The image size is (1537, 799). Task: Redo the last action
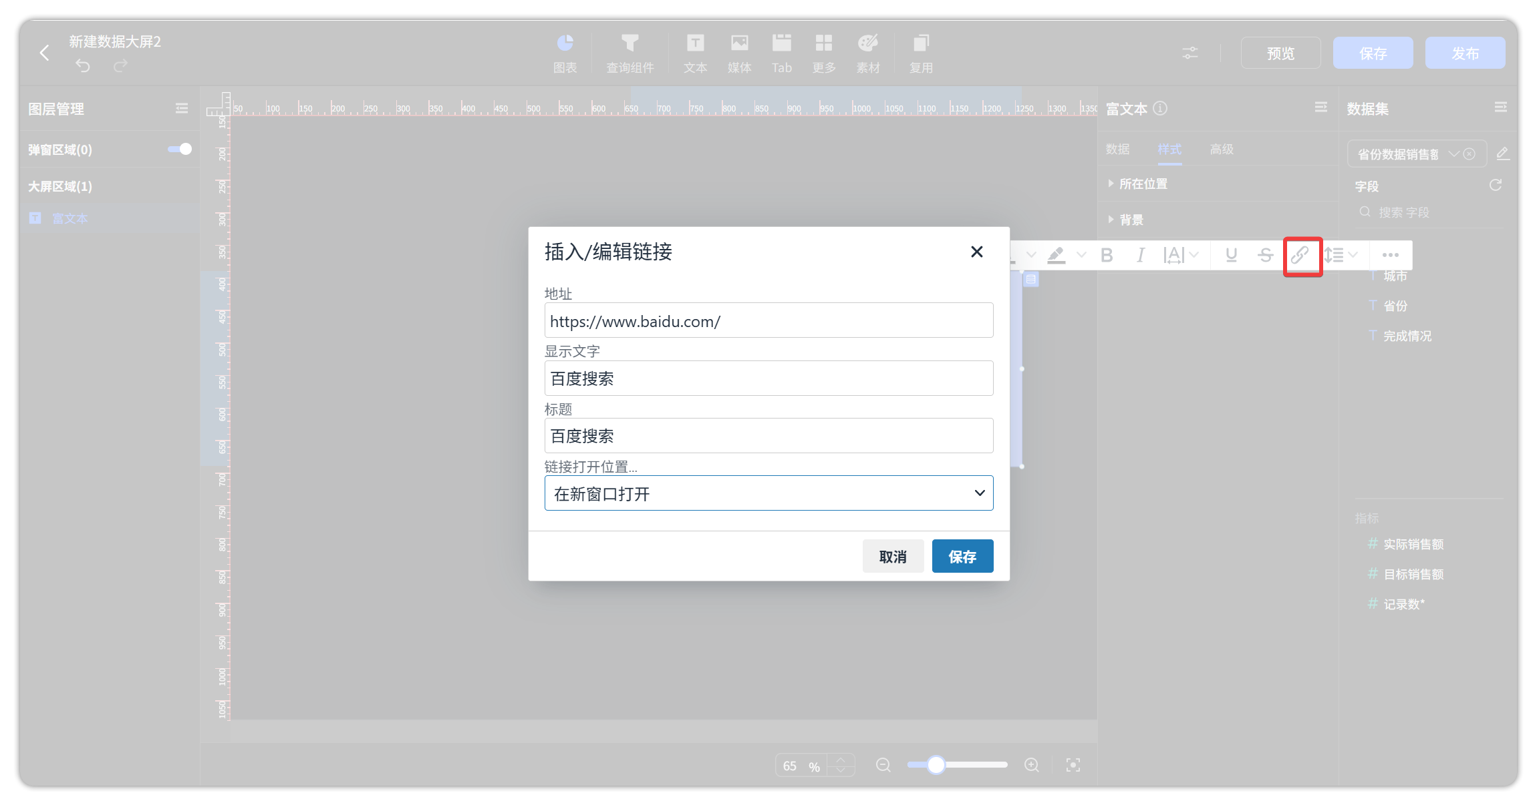pos(120,65)
